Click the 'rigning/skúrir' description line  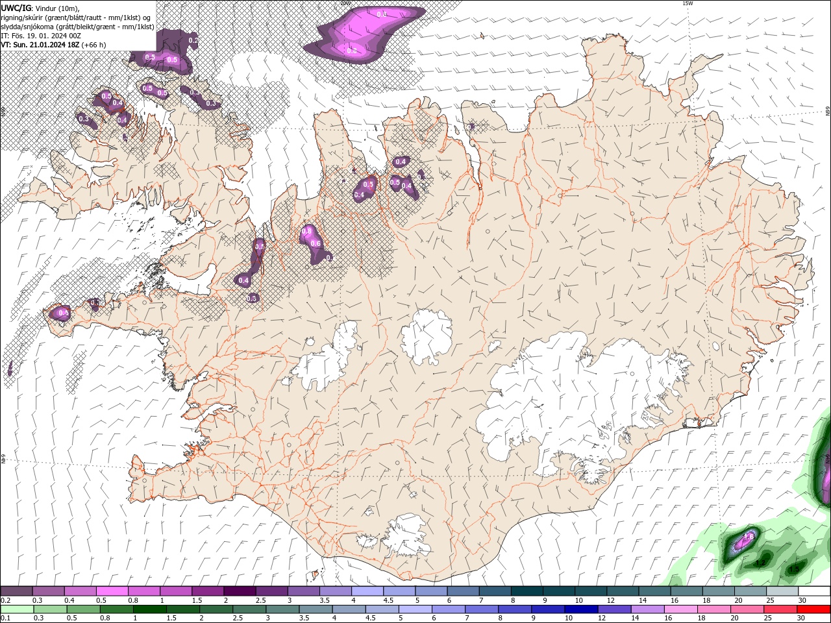76,18
